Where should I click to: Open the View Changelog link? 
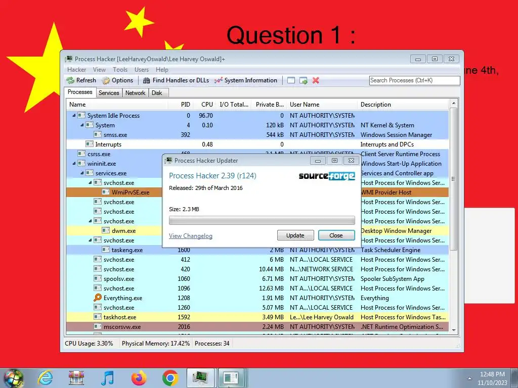coord(191,236)
